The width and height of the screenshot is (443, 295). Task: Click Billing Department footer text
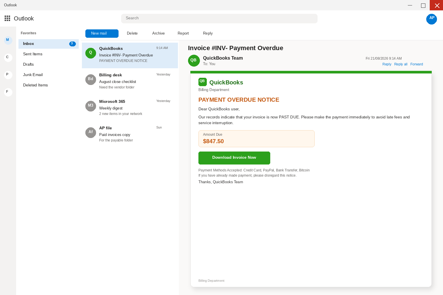coord(211,281)
